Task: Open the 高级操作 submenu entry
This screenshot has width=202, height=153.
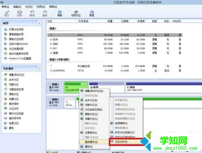Action: tap(95, 142)
